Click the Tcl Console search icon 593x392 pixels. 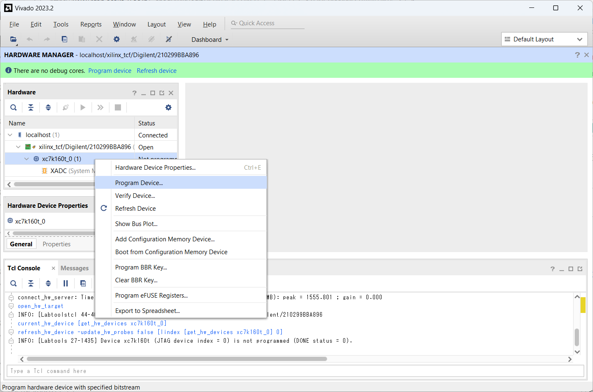14,284
